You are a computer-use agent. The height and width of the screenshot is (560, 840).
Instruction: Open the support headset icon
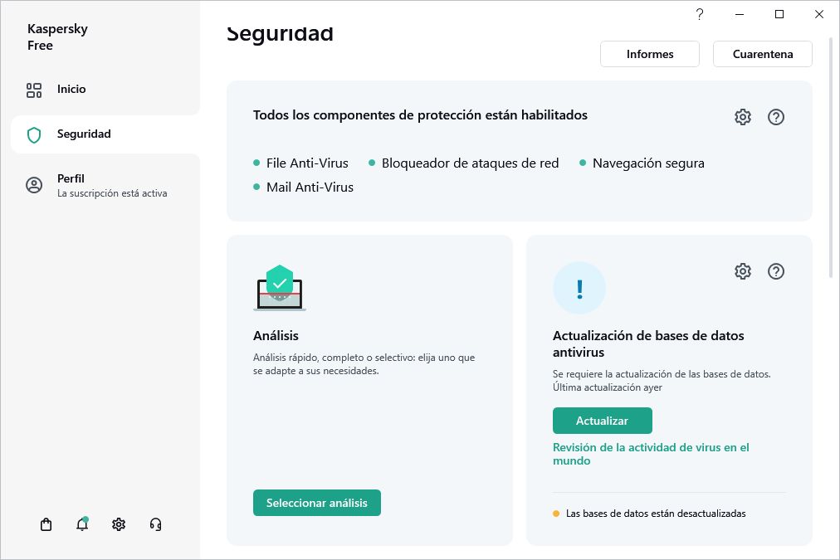point(155,524)
